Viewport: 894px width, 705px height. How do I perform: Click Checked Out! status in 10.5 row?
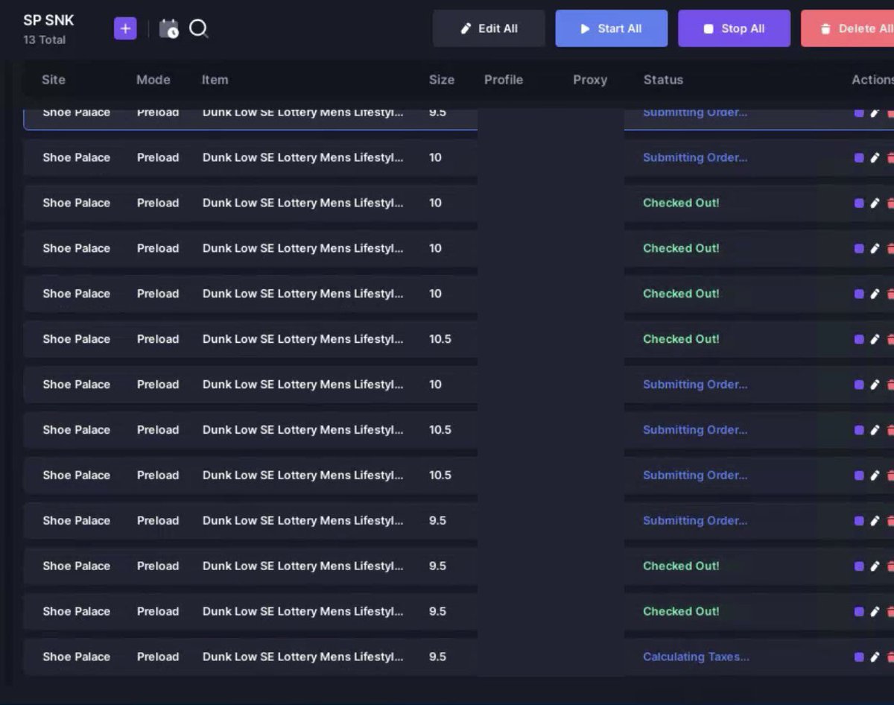(x=681, y=338)
